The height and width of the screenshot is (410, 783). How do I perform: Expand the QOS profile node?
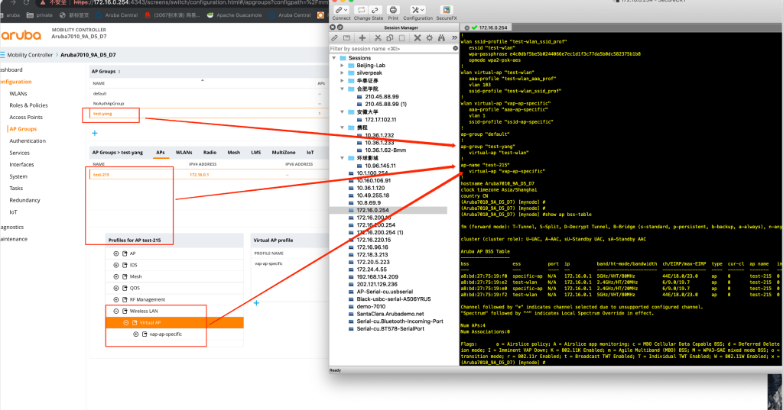(x=116, y=289)
